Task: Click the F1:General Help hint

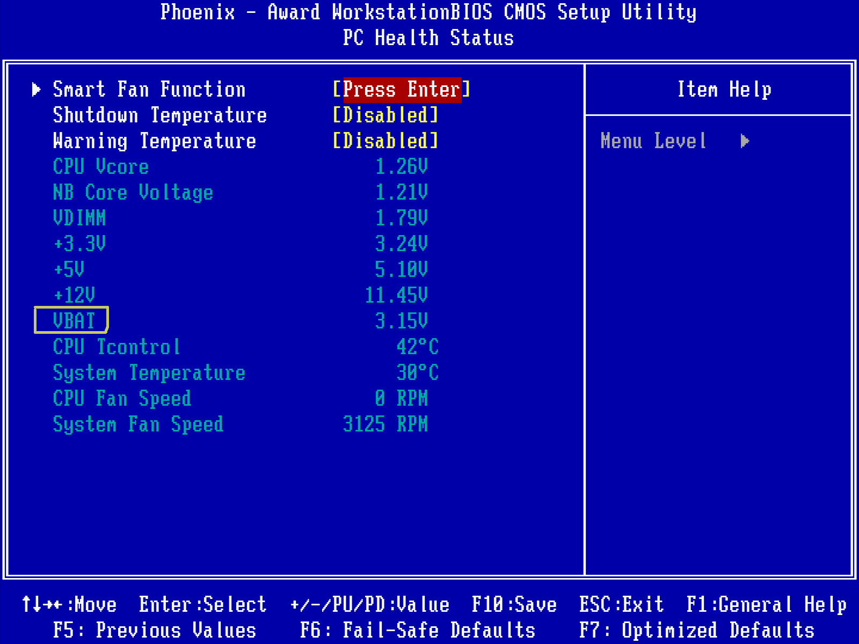Action: (x=767, y=604)
